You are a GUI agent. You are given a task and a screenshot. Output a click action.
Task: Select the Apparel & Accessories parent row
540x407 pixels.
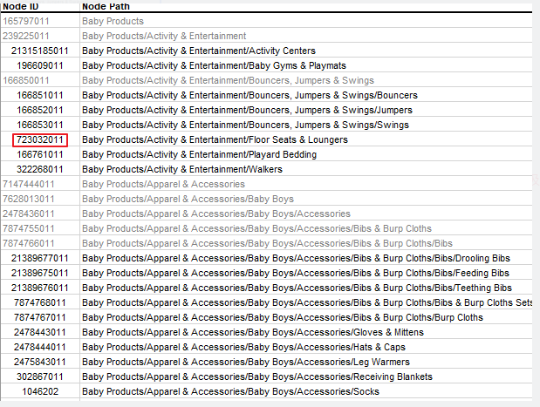click(163, 184)
